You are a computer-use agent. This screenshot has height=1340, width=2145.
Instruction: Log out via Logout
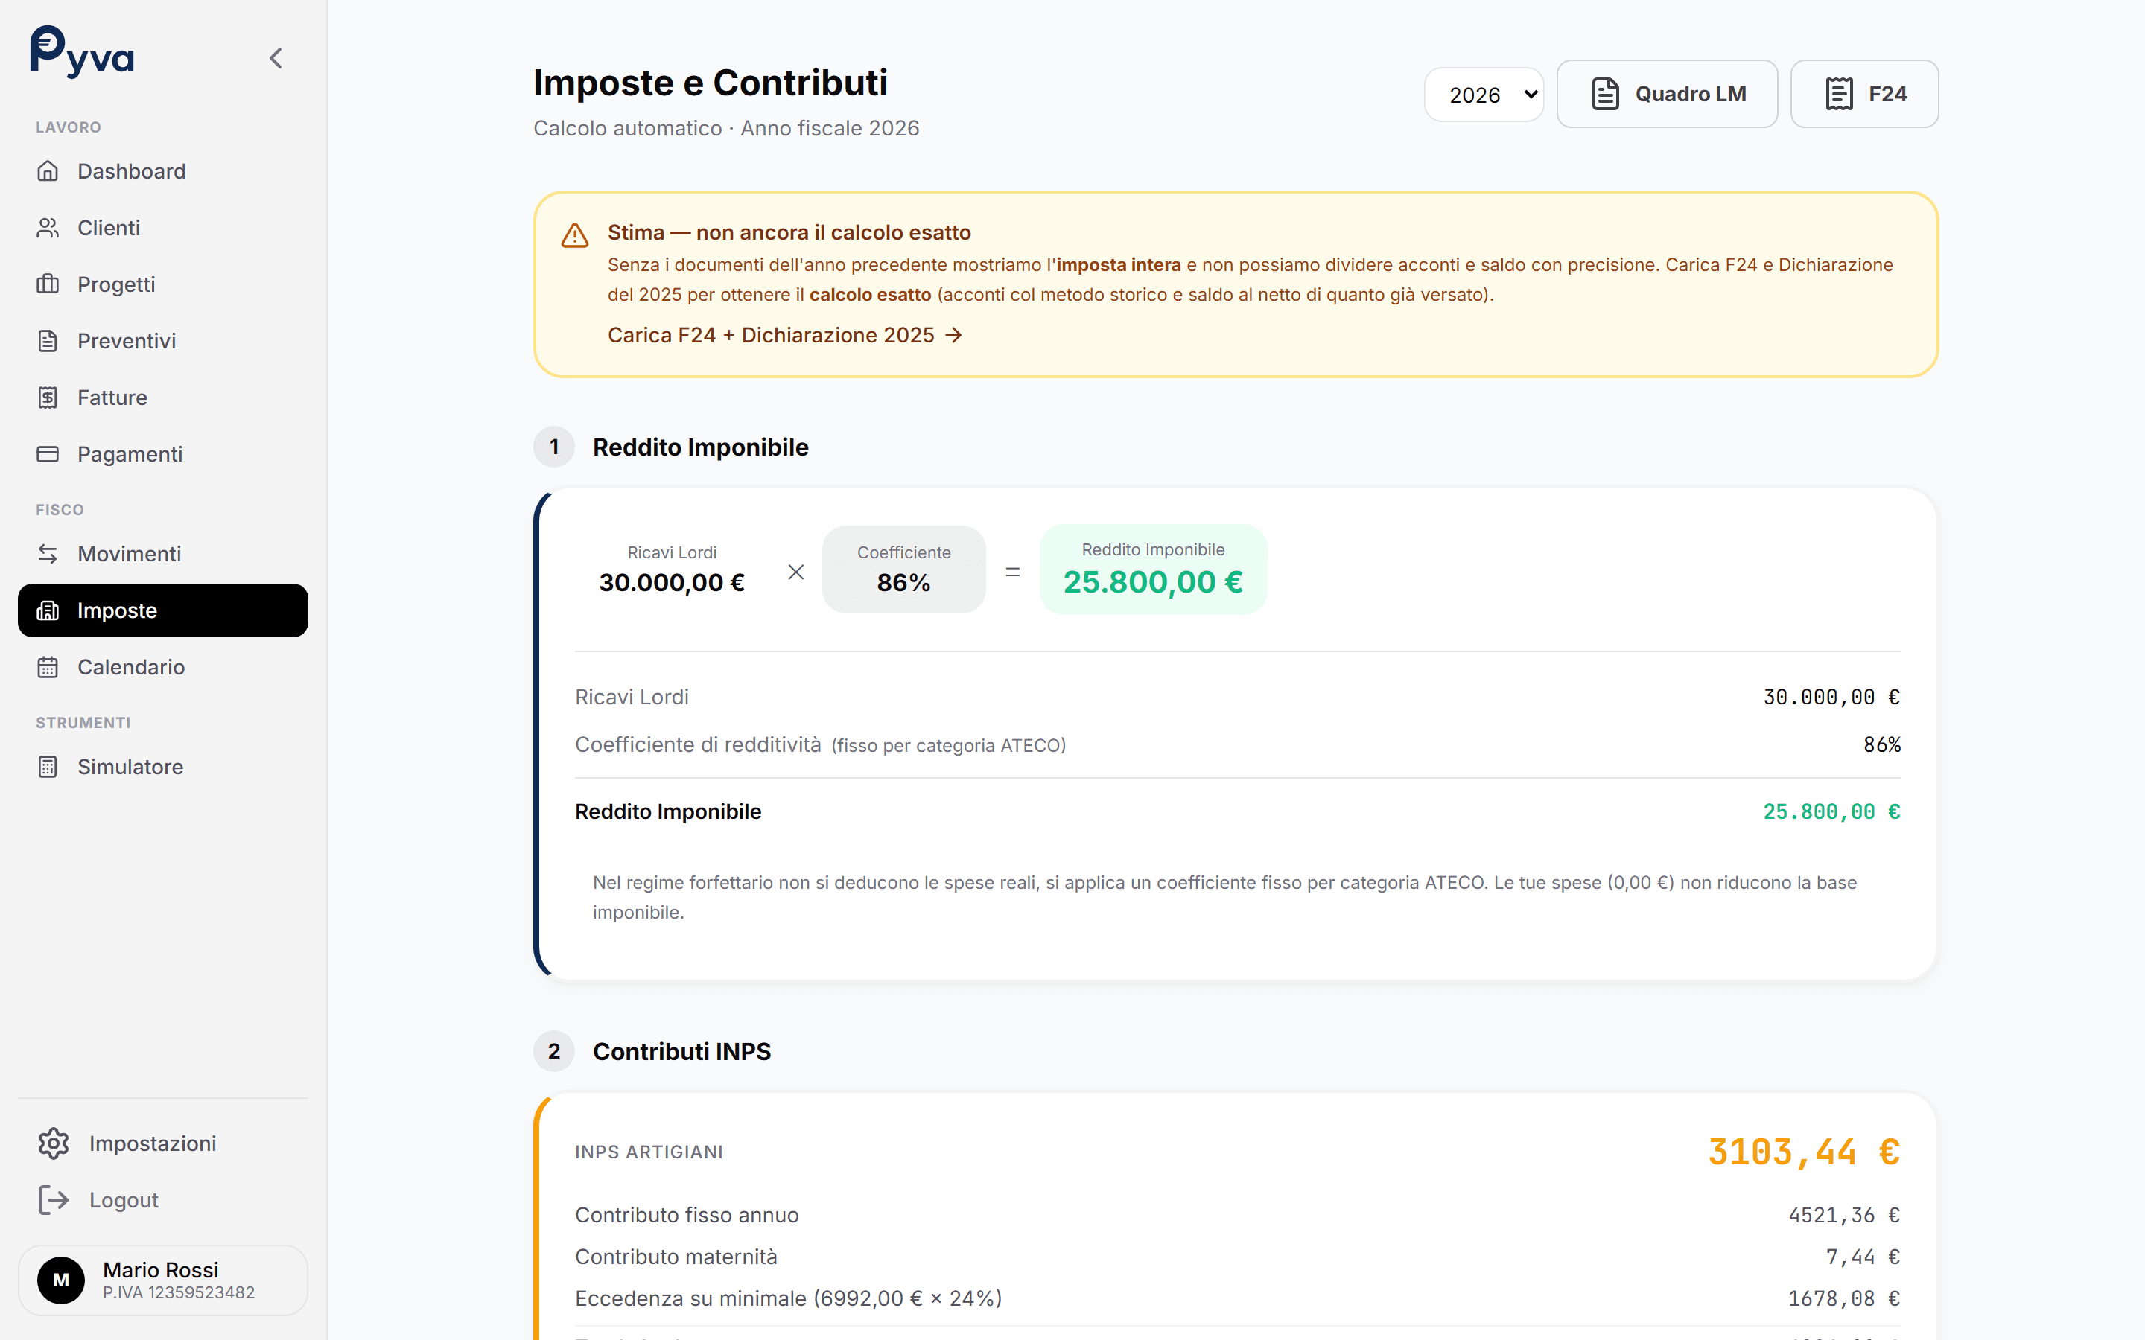(163, 1200)
